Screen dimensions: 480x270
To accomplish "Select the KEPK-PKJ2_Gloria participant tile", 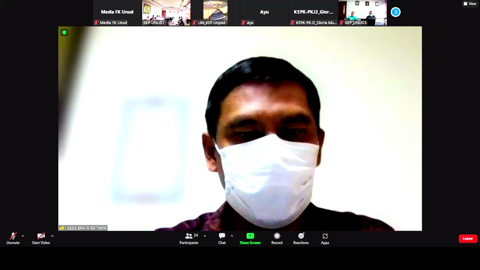I will 313,13.
